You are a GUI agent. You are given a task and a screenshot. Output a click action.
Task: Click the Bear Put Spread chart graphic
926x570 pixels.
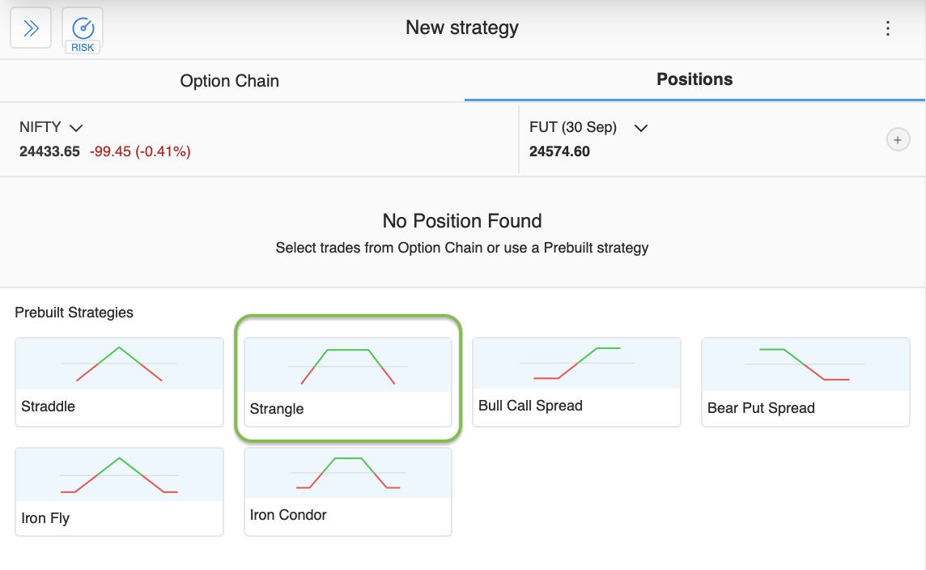pos(805,364)
